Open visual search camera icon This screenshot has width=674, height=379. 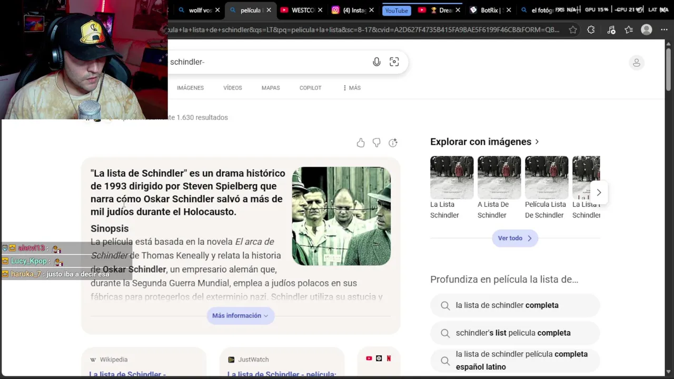[x=394, y=62]
